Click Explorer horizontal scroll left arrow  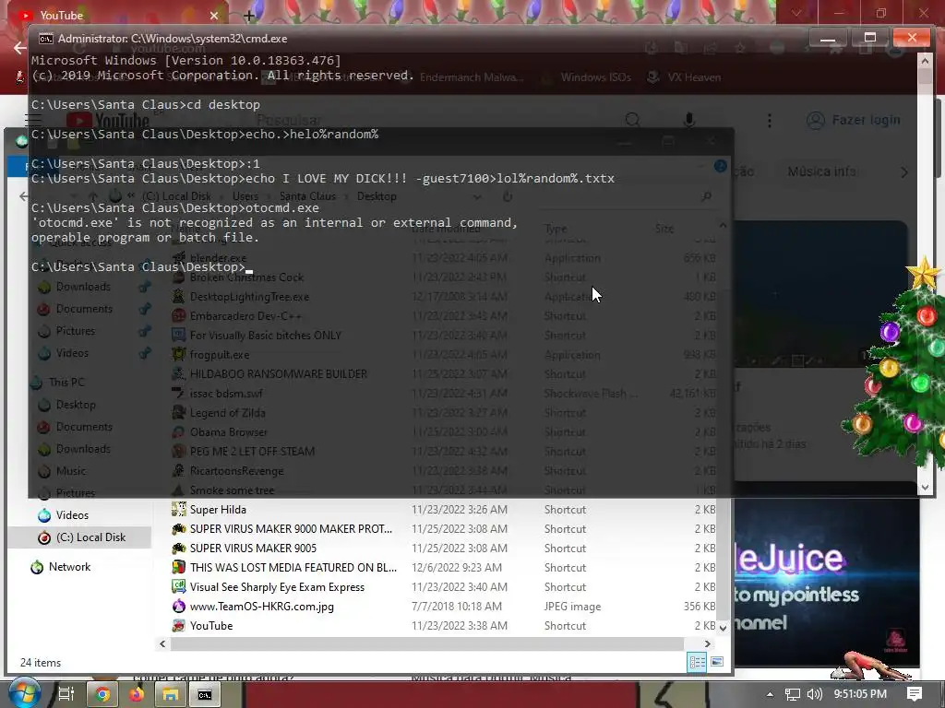162,643
